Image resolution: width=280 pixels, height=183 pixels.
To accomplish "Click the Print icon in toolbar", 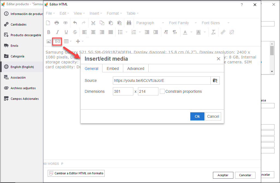I will pyautogui.click(x=57, y=23).
